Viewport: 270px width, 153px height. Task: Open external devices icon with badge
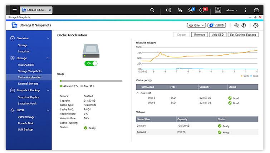click(x=191, y=10)
